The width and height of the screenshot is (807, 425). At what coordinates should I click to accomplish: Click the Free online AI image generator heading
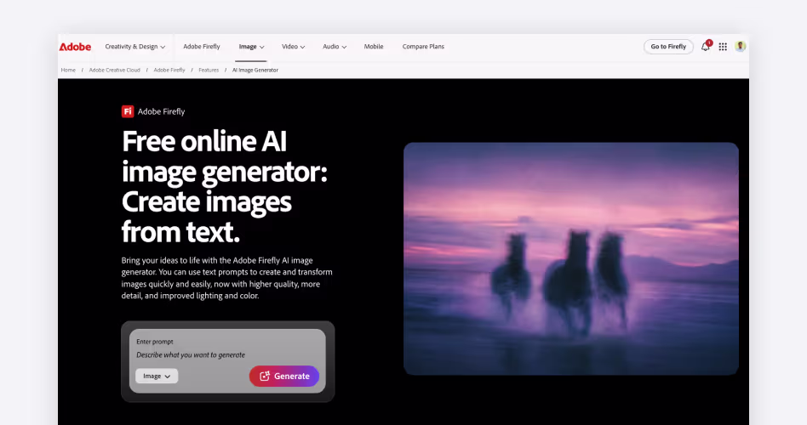point(225,186)
